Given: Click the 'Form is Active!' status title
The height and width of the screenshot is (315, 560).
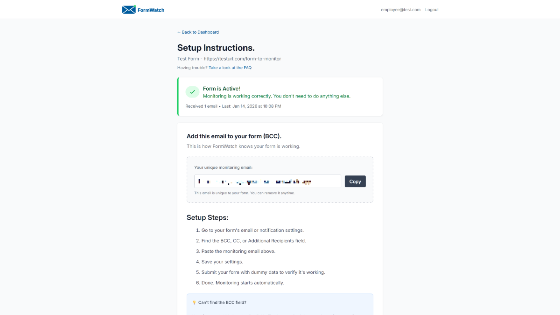Looking at the screenshot, I should pos(221,89).
